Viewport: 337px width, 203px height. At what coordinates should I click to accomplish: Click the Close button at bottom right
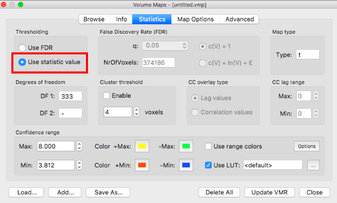[x=314, y=192]
